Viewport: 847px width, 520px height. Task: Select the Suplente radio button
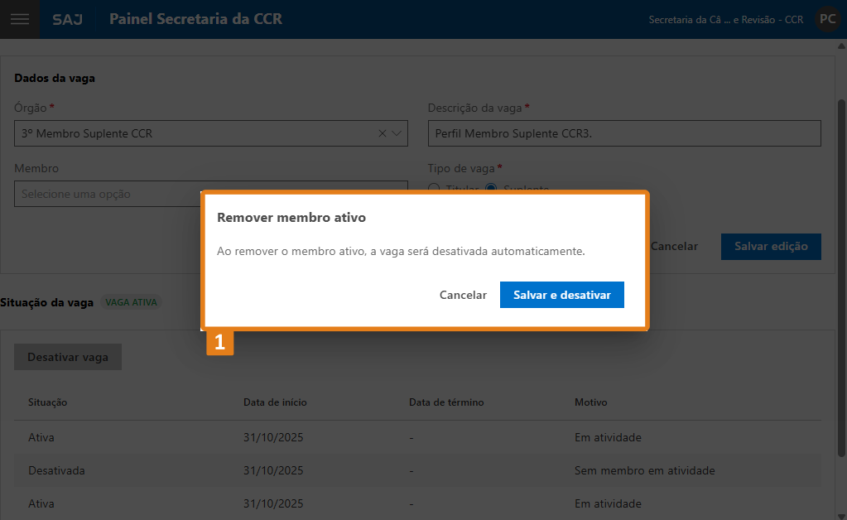click(x=490, y=189)
